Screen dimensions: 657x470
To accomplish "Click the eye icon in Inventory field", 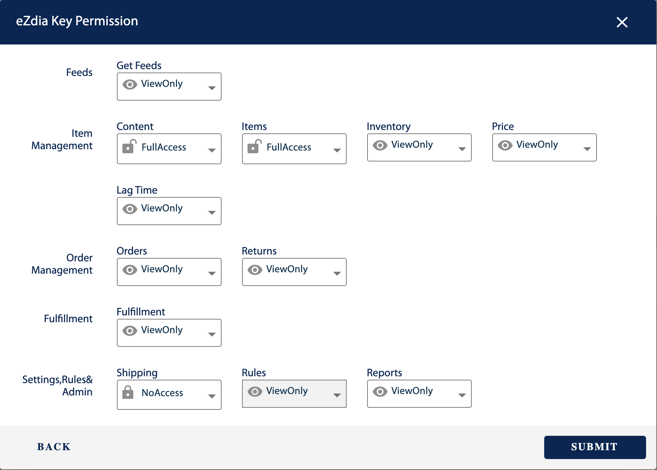I will 380,145.
